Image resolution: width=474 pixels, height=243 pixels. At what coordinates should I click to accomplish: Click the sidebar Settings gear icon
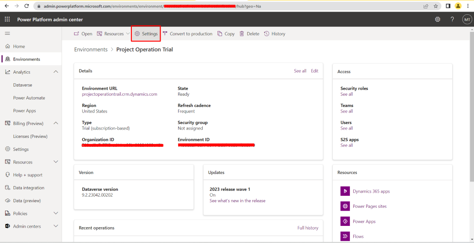7,149
